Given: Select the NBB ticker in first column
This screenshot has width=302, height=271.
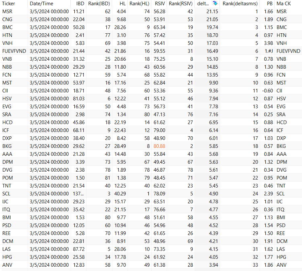Looking at the screenshot, I should coord(7,67).
